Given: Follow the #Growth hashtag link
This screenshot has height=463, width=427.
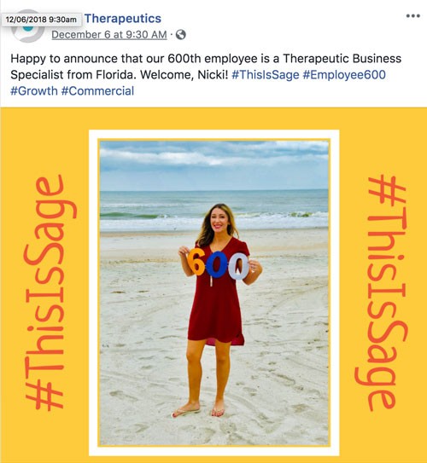Looking at the screenshot, I should (34, 91).
